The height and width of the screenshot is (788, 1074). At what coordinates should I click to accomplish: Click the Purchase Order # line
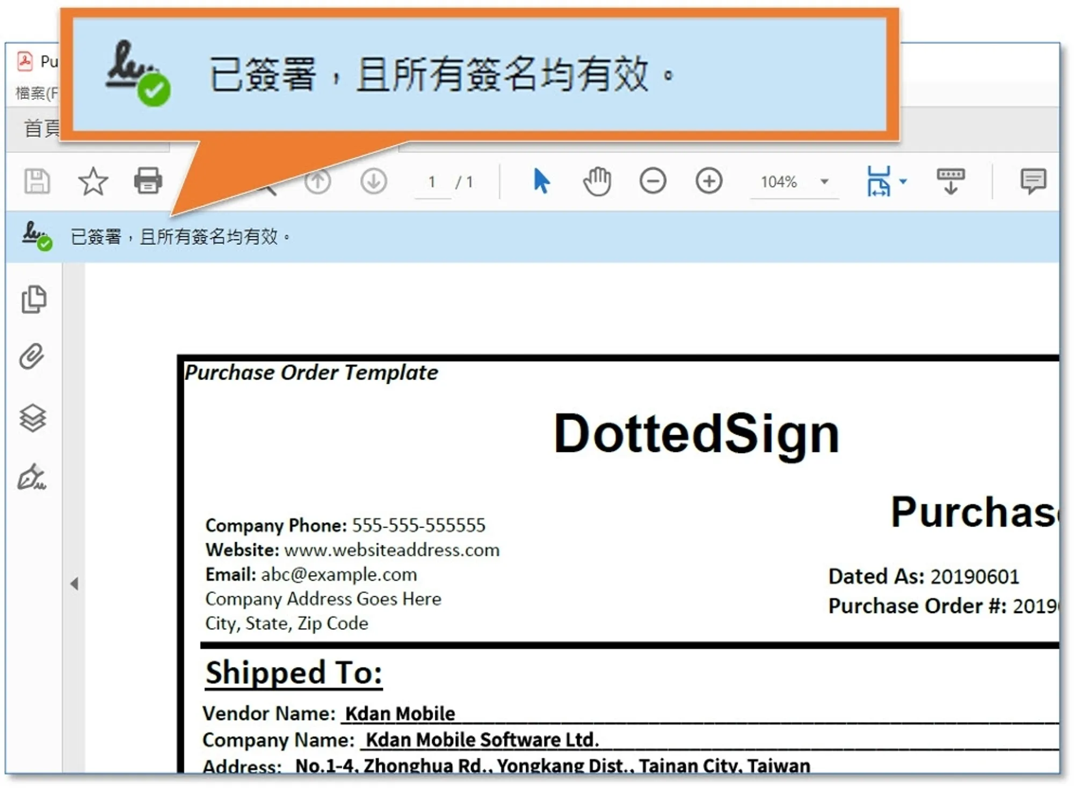pos(944,606)
